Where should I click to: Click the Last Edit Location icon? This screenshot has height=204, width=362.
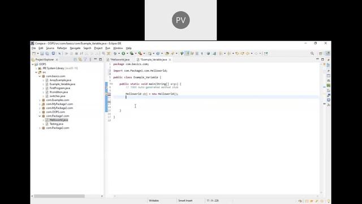[238, 53]
